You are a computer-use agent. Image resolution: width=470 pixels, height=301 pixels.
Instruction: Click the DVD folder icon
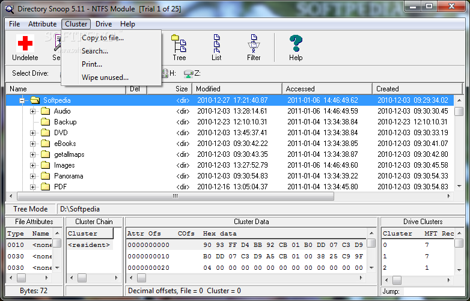[45, 133]
